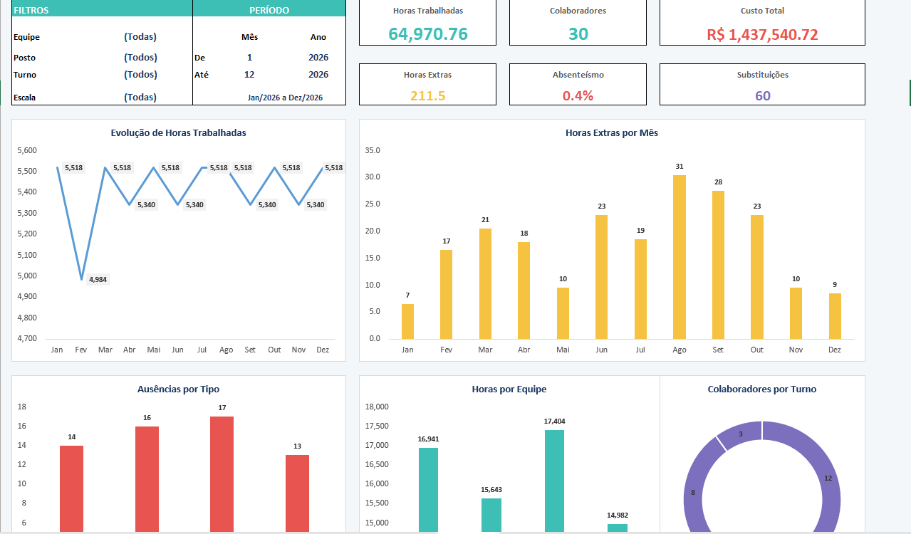The width and height of the screenshot is (911, 534).
Task: Click the Custo Total value R$ 1,437,540.72
Action: 762,34
